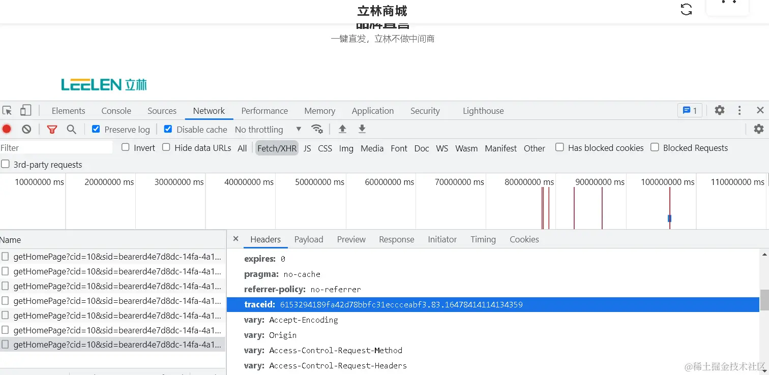
Task: Toggle the Preserve log checkbox
Action: [96, 129]
